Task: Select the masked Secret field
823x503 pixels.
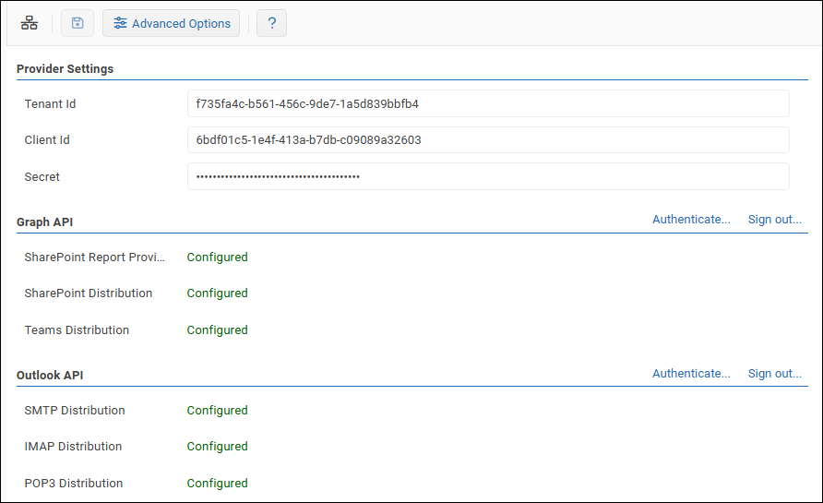Action: [487, 176]
